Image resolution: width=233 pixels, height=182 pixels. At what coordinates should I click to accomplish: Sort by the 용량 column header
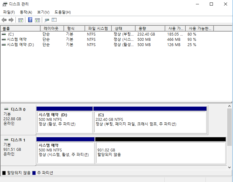[x=150, y=28]
